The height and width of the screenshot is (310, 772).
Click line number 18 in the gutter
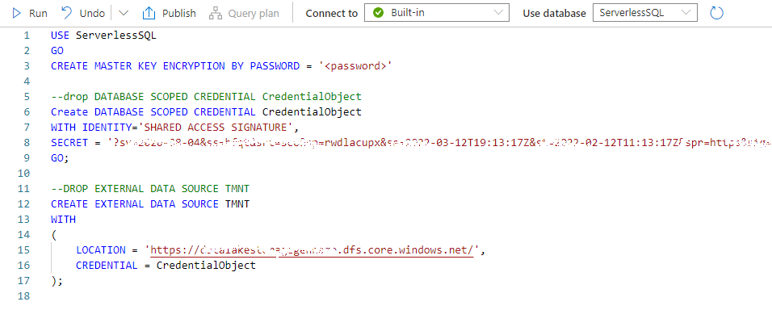[x=24, y=295]
